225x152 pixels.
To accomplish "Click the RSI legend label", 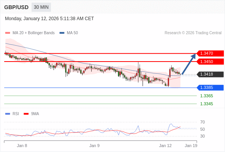I will pyautogui.click(x=16, y=114).
